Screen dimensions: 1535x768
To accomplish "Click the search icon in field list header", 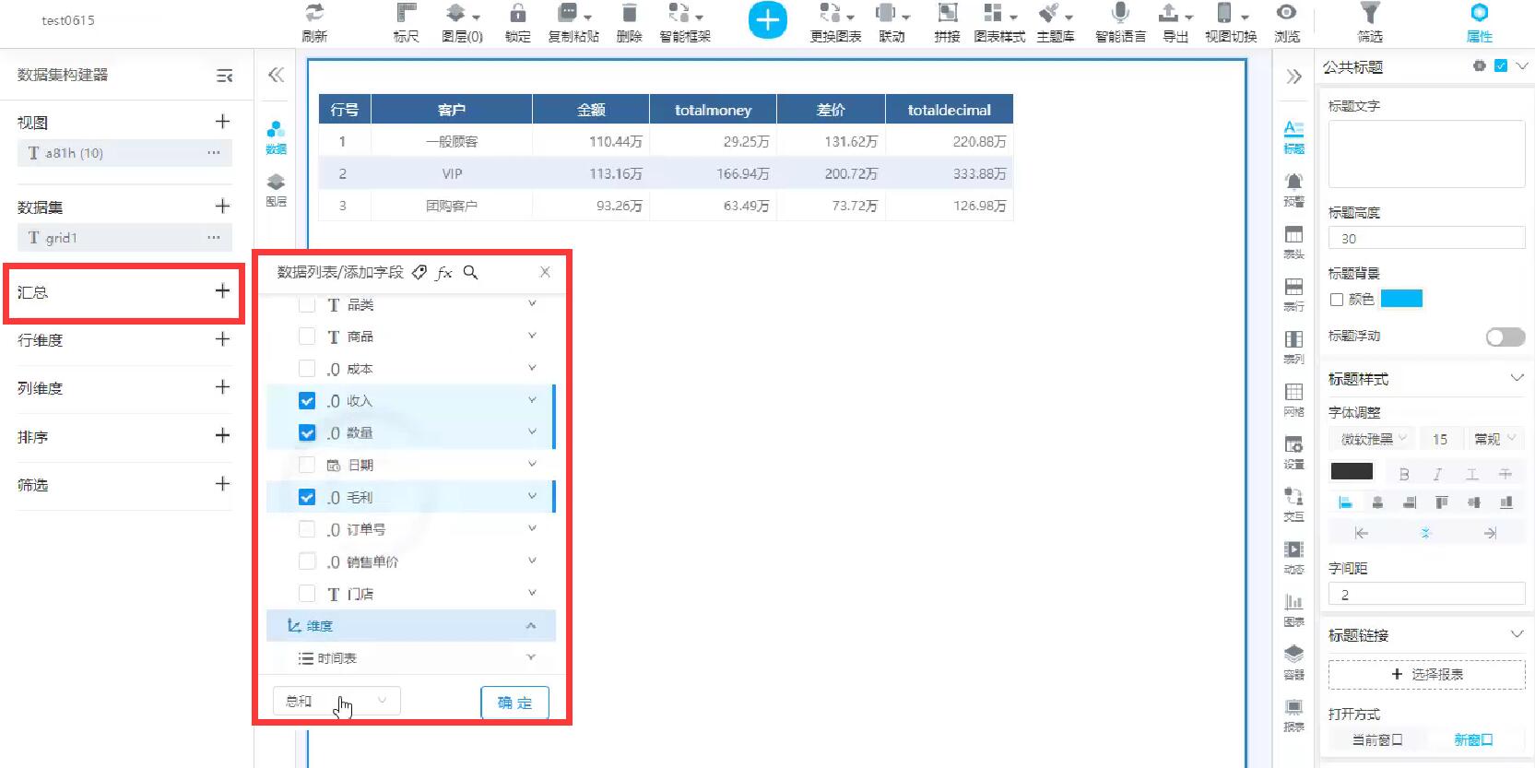I will click(470, 272).
